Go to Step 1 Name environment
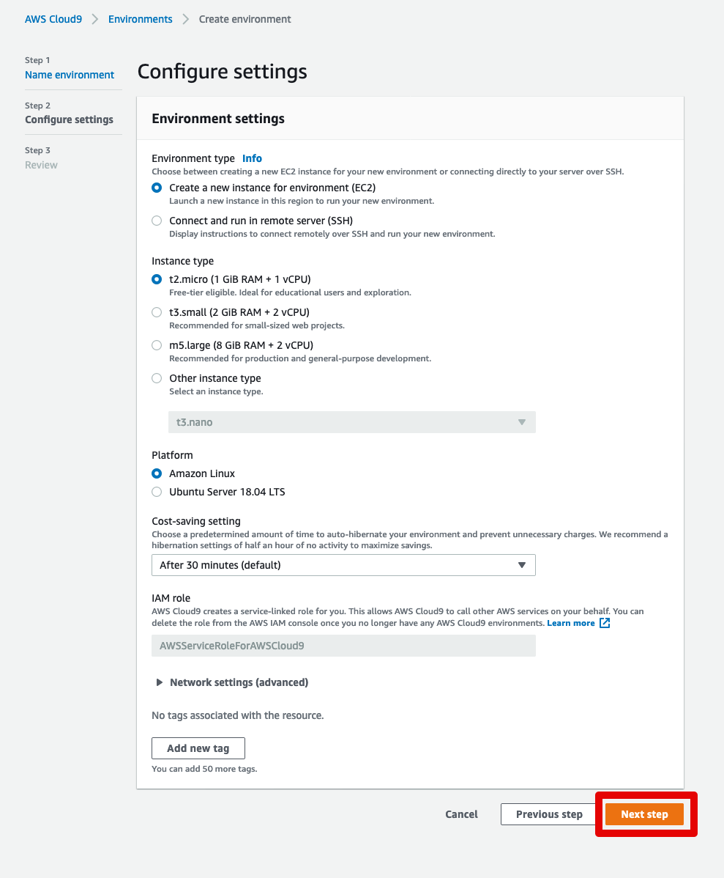 point(70,74)
